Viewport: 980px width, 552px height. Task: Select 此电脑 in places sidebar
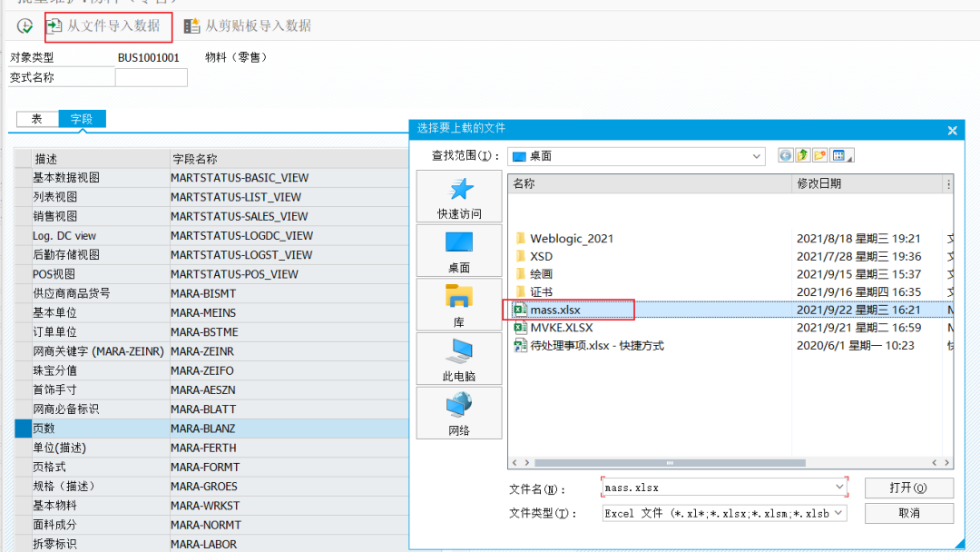[x=459, y=359]
